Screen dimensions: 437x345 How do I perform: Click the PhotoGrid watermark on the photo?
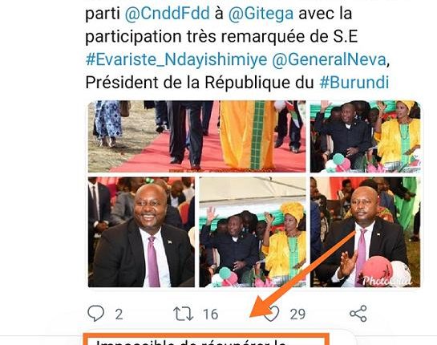[x=387, y=281]
